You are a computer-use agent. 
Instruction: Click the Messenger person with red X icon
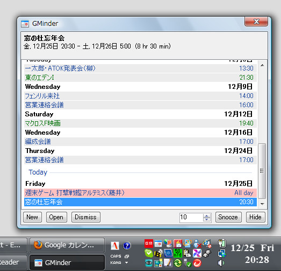[197, 244]
